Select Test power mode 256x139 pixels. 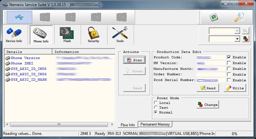tap(155, 107)
